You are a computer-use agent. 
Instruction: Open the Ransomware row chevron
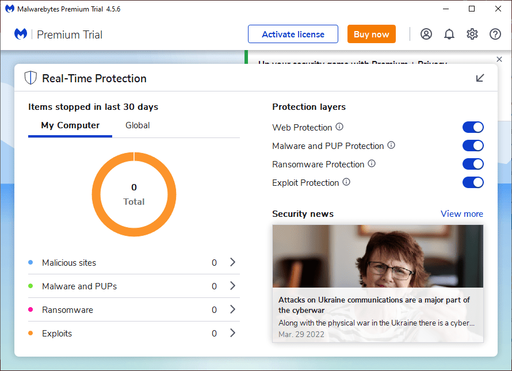coord(232,309)
